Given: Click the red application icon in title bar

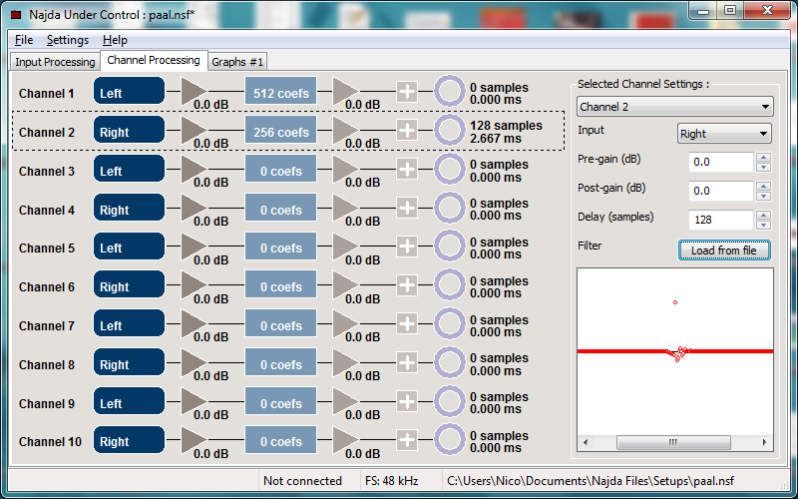Looking at the screenshot, I should point(16,14).
